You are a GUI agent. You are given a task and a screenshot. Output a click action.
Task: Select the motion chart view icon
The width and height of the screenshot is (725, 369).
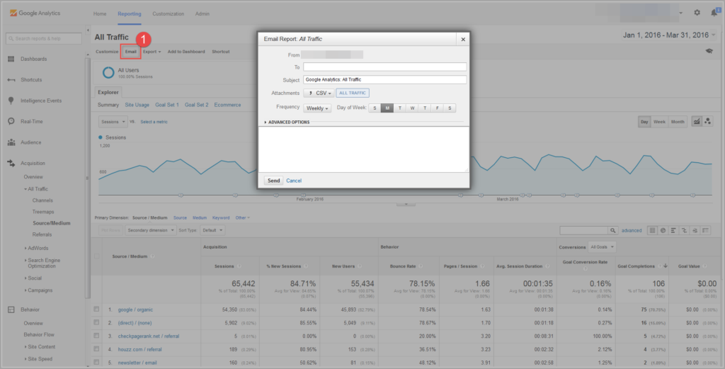(x=708, y=122)
